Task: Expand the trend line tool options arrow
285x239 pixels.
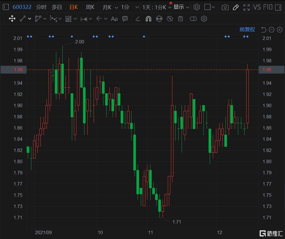Action: 30,19
